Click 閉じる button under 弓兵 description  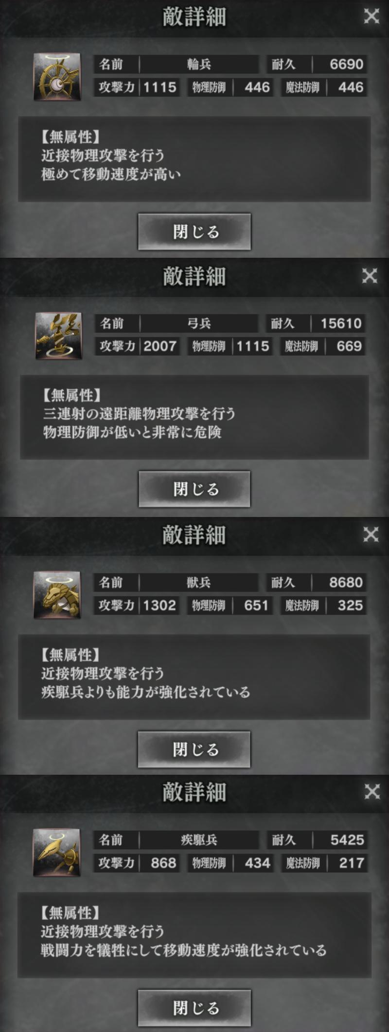(194, 489)
